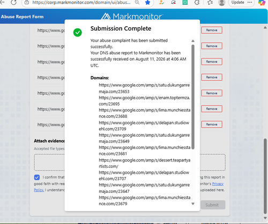Open the favorites list icon
Image resolution: width=268 pixels, height=224 pixels.
pos(210,3)
